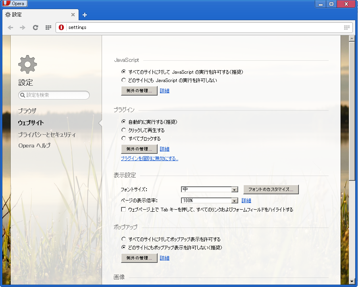The width and height of the screenshot is (358, 287).
Task: Allow JavaScript on all sites radio
Action: [x=123, y=72]
